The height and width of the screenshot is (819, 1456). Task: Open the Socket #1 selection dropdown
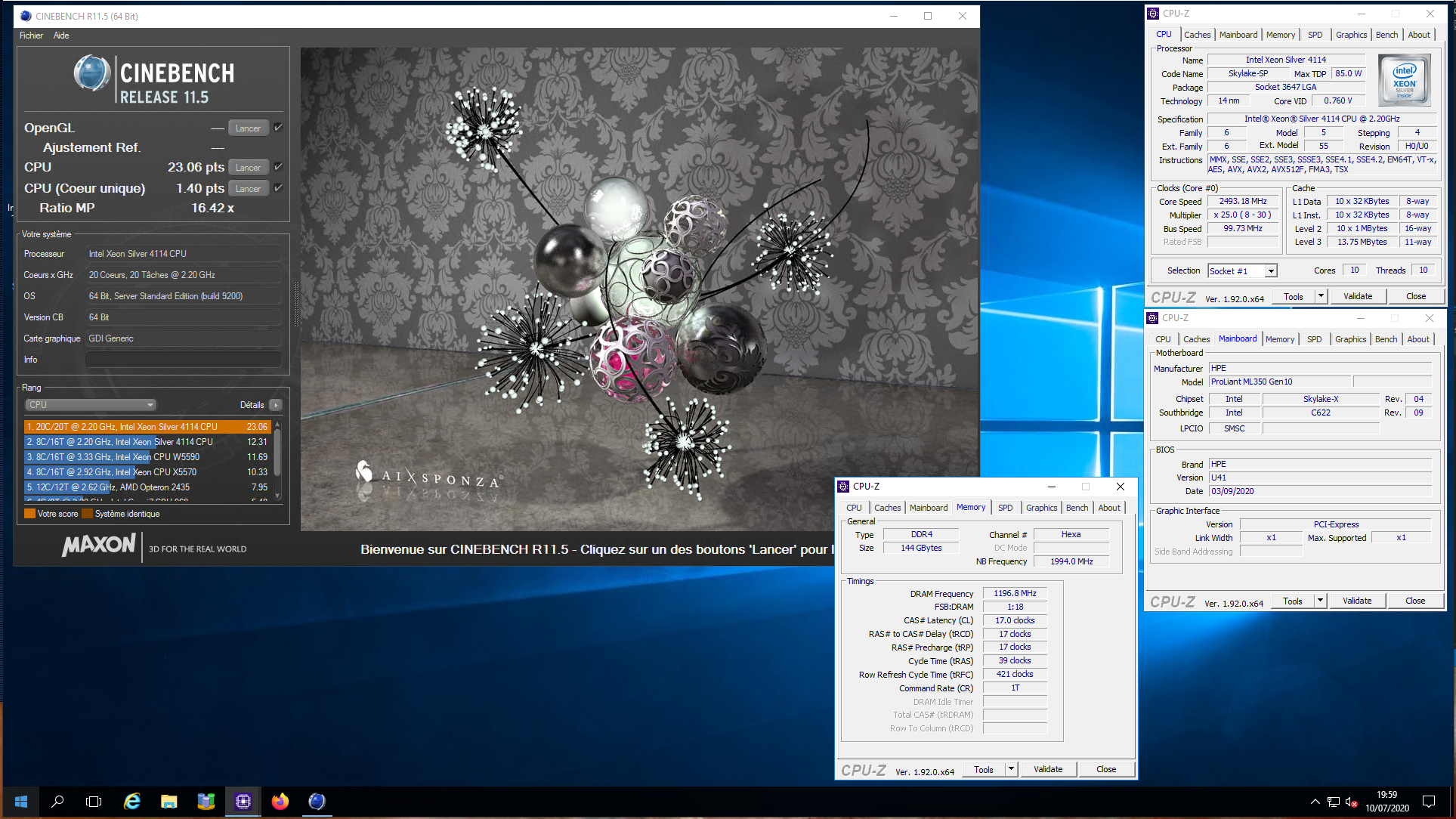point(1242,271)
